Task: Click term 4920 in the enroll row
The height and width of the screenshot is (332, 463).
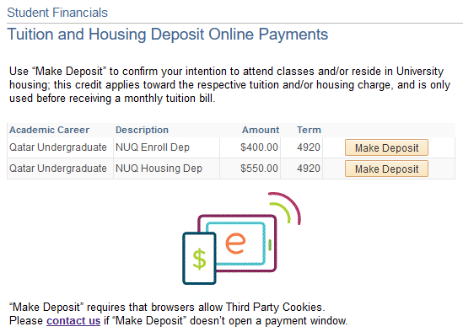Action: [x=309, y=147]
